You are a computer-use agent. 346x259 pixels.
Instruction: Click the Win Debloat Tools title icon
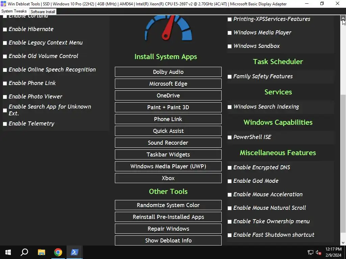point(3,4)
